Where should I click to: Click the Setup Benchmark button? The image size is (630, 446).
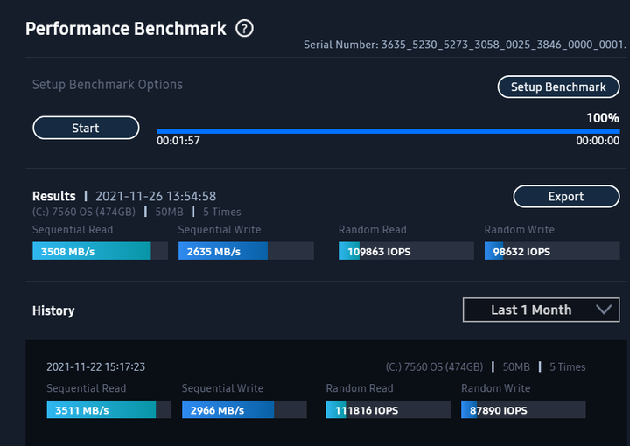click(x=558, y=87)
